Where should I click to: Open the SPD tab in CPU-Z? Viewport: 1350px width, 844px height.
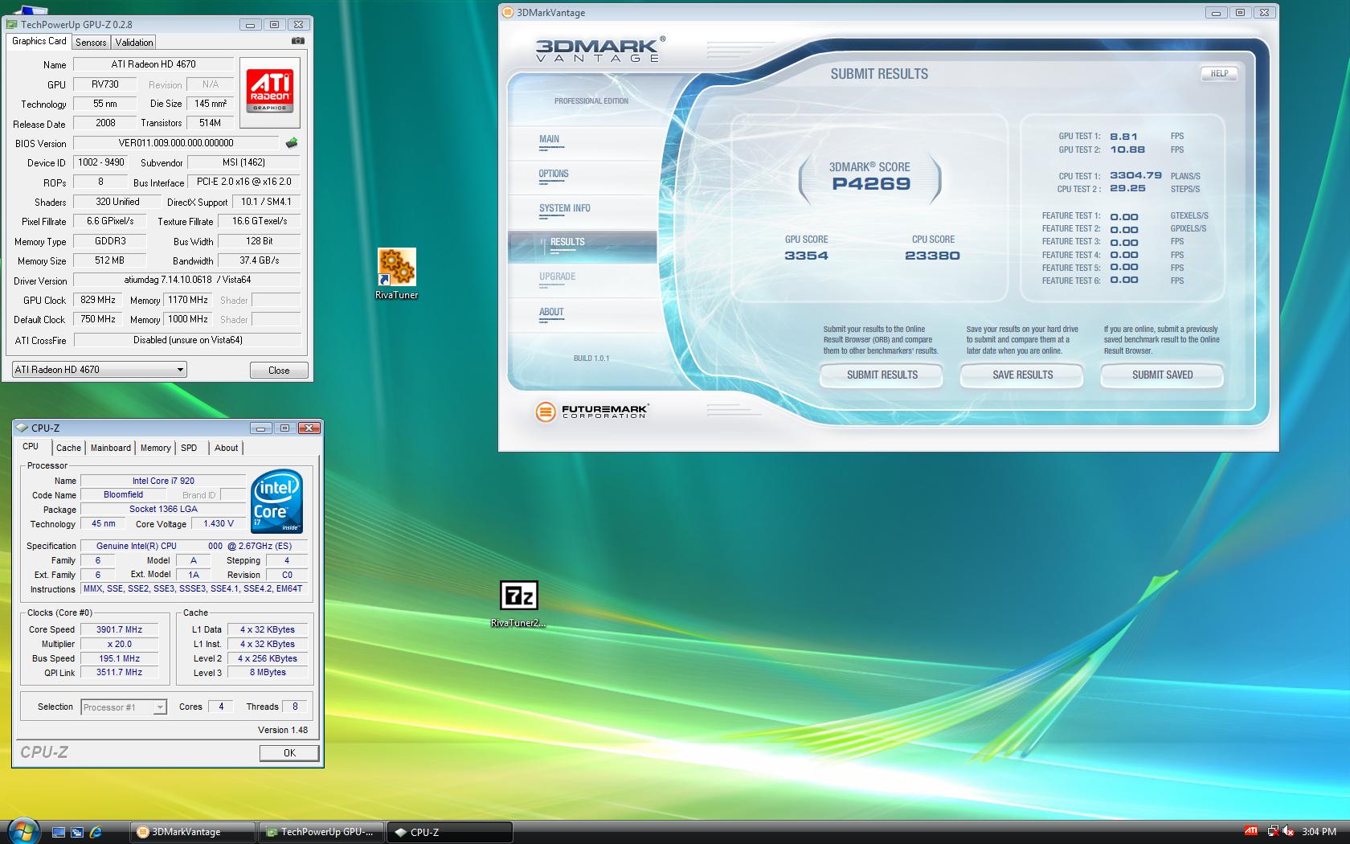[x=189, y=448]
